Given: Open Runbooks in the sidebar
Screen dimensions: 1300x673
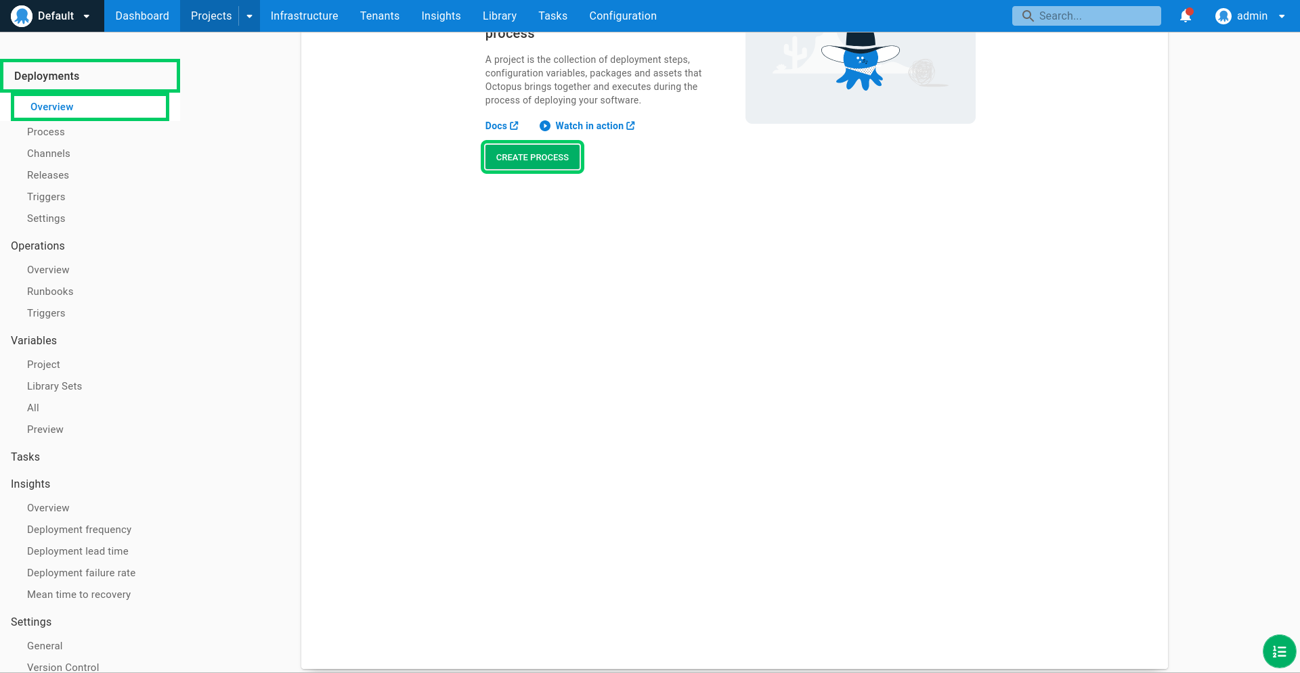Looking at the screenshot, I should (x=50, y=292).
